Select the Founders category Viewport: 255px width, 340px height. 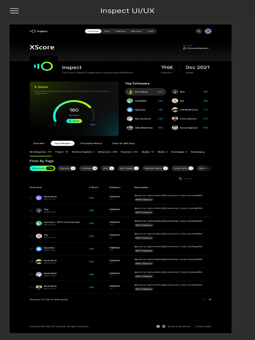tap(129, 152)
